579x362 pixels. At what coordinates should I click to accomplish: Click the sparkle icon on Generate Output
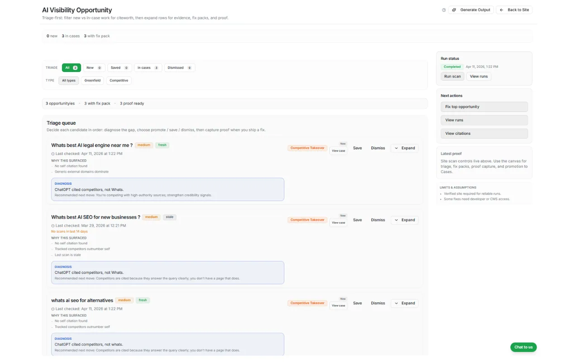(454, 10)
